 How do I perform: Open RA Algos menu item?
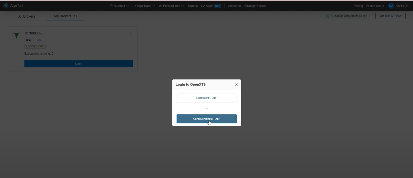tap(207, 6)
